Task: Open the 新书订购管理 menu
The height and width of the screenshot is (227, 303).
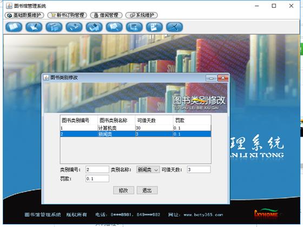Action: pos(67,15)
